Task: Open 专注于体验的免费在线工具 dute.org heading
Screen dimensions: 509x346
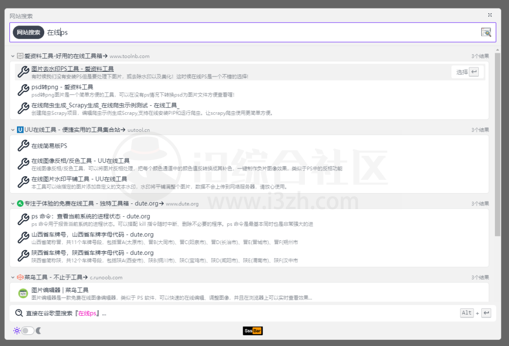Action: [94, 203]
